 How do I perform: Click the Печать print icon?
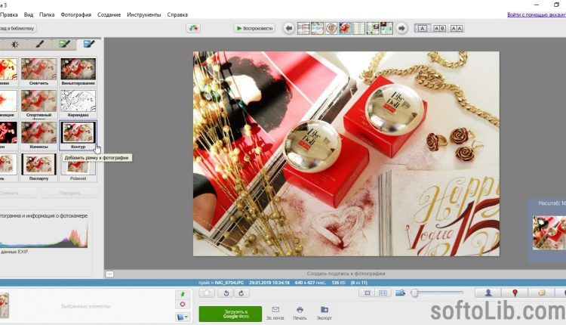point(300,313)
